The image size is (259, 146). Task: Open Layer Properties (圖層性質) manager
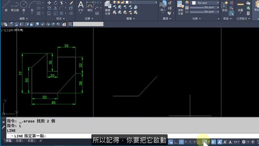[108, 7]
